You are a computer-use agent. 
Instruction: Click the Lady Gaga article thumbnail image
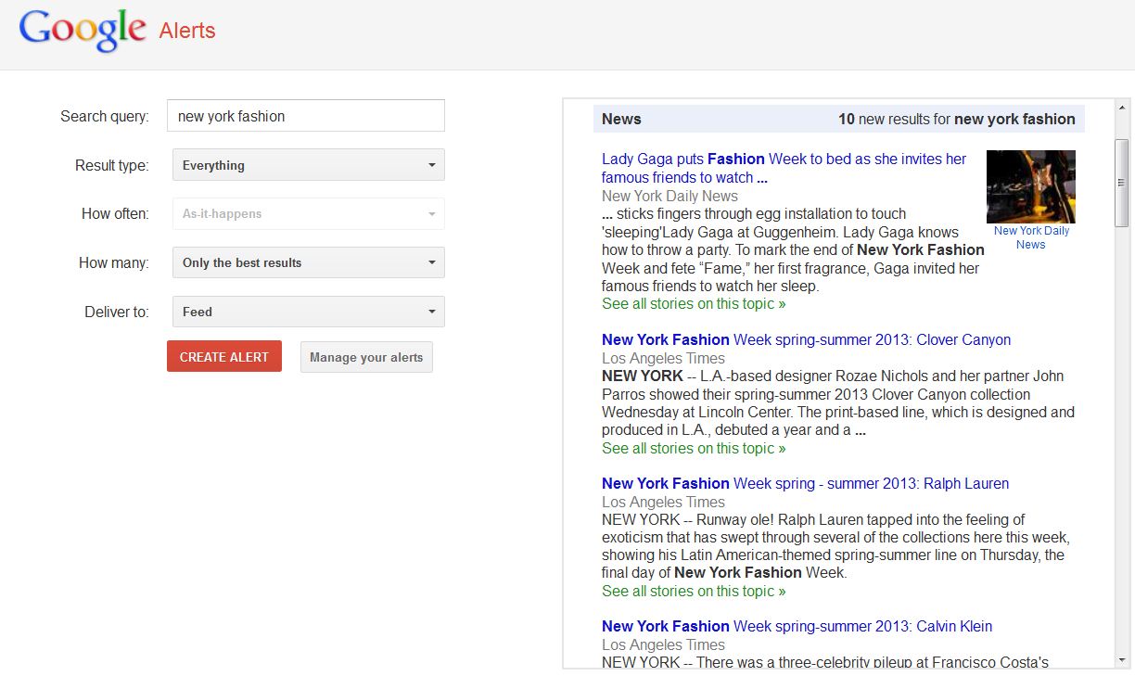(x=1030, y=186)
